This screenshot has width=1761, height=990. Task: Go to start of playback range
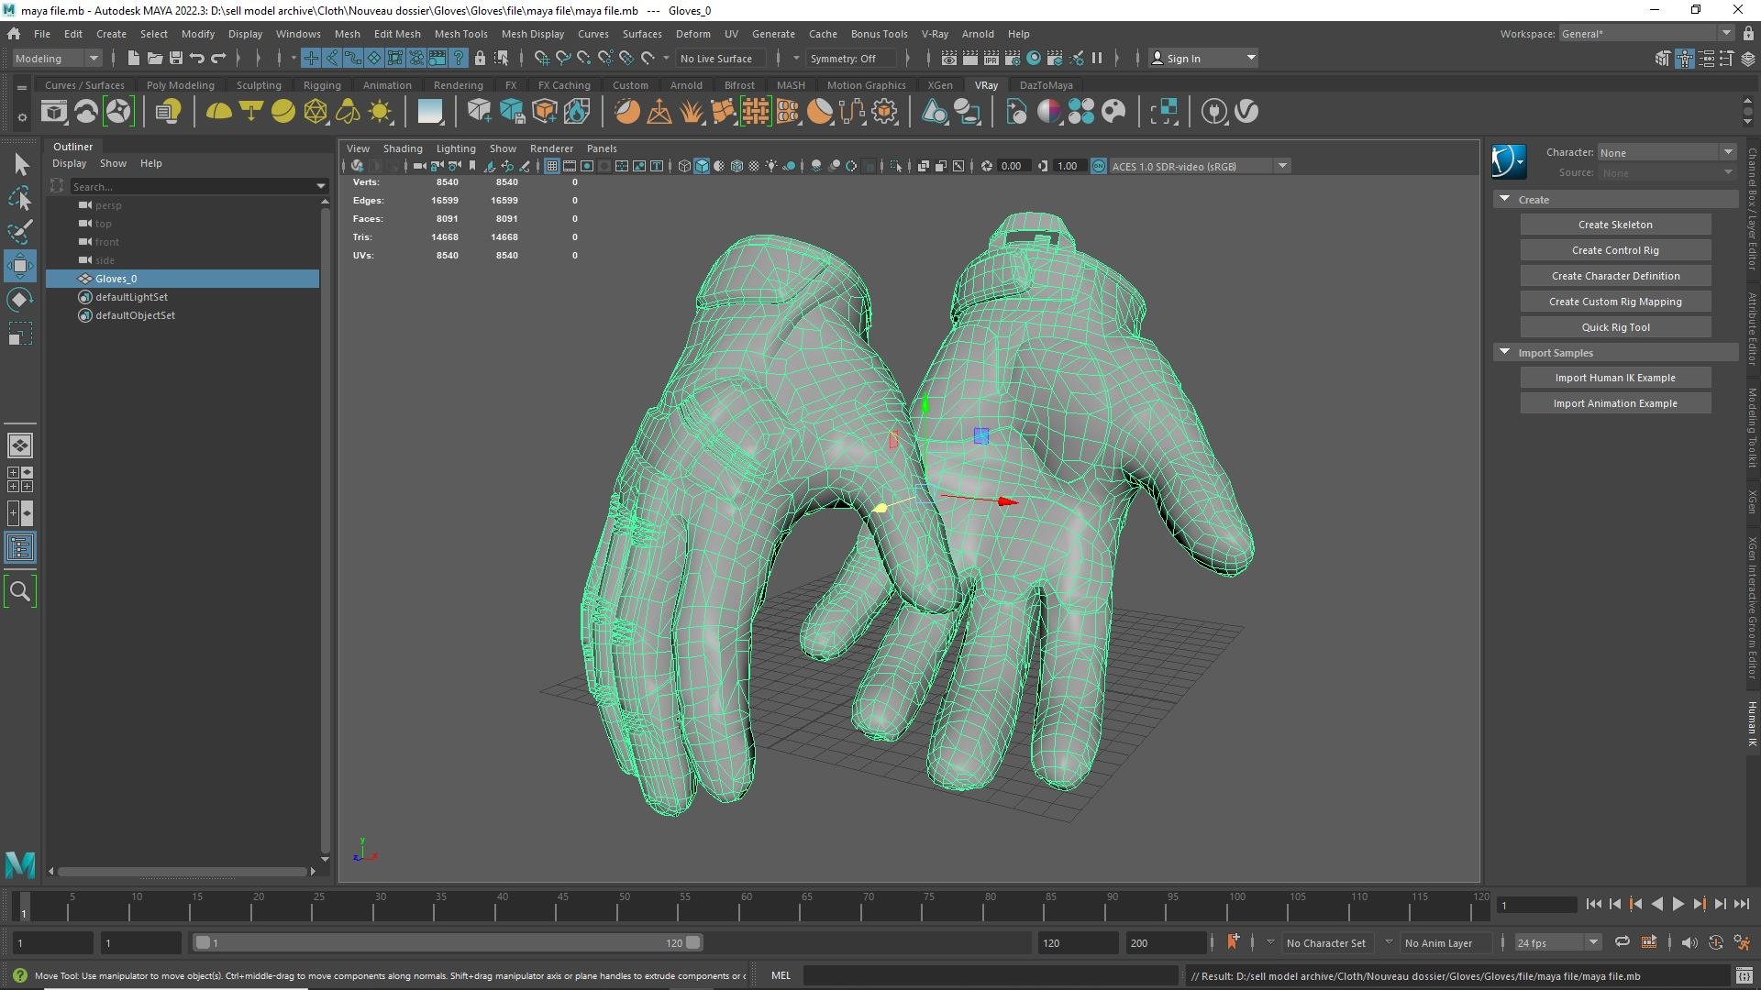point(1593,905)
